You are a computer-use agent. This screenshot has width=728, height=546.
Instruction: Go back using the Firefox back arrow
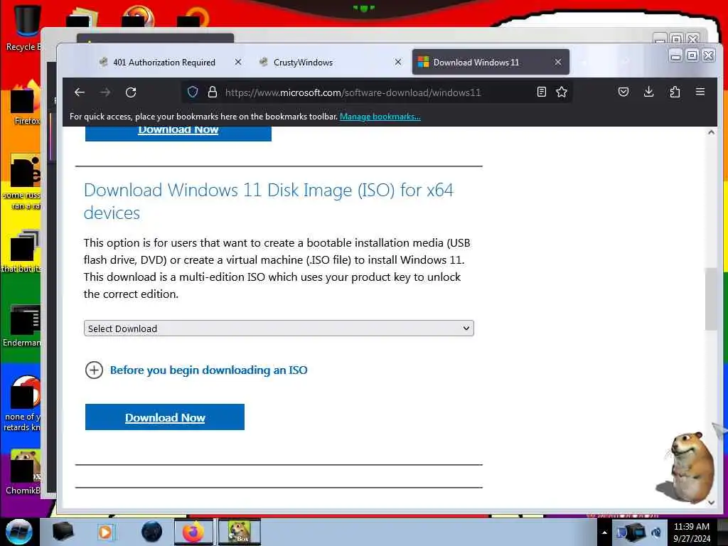[x=80, y=92]
